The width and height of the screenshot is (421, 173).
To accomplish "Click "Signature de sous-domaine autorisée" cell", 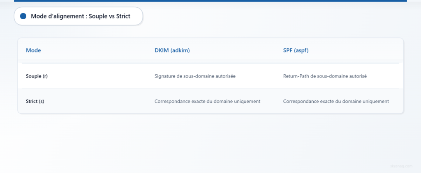I will coord(195,76).
